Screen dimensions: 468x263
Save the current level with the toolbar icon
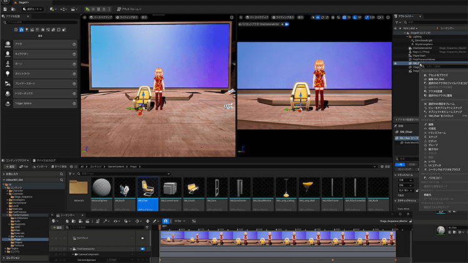[5, 9]
